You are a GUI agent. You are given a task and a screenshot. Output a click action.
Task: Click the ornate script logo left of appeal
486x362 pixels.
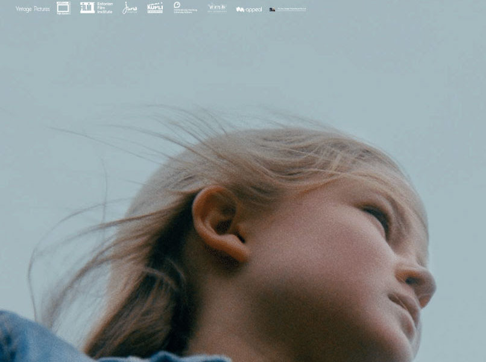[x=217, y=8]
